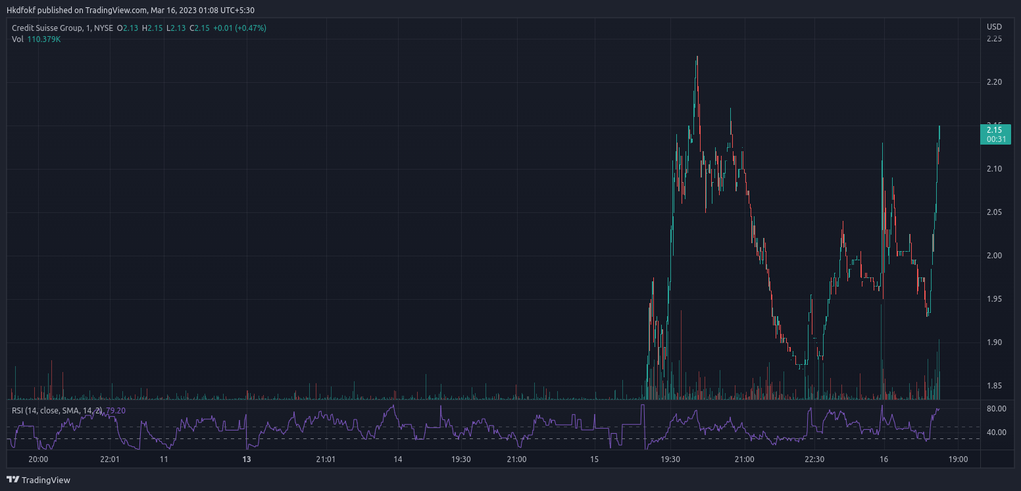Click the date label 16 on the time axis
Viewport: 1021px width, 491px height.
click(884, 459)
